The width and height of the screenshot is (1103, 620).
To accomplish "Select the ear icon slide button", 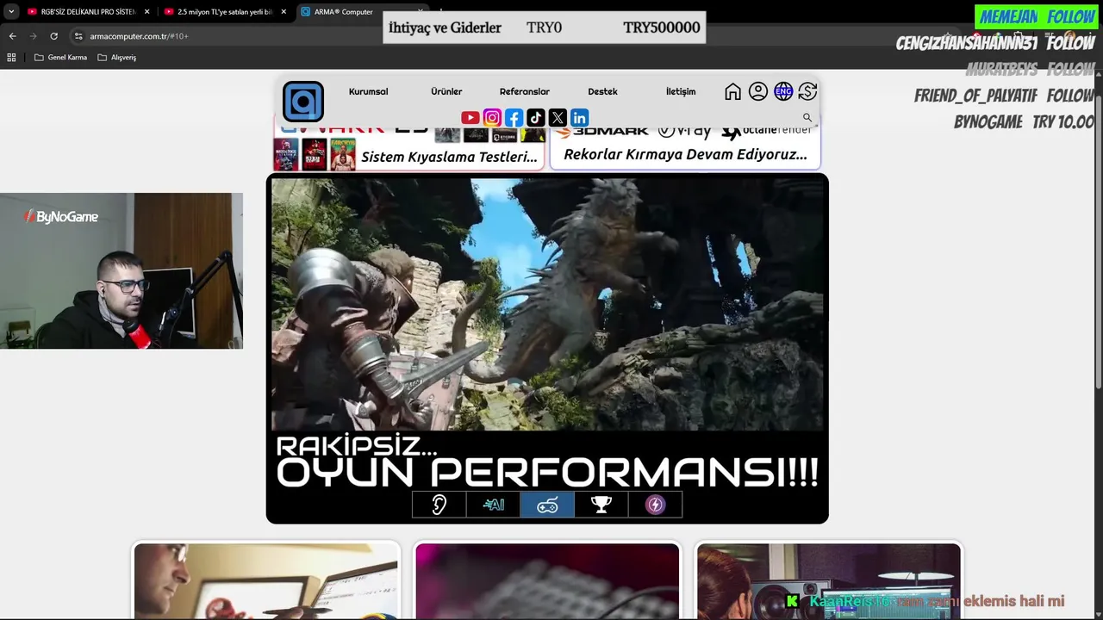I will (x=439, y=505).
